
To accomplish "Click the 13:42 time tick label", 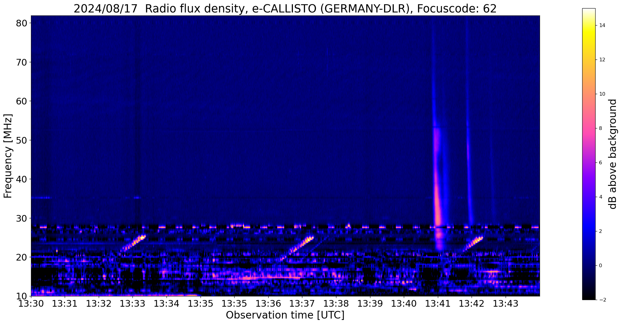I will coord(472,303).
